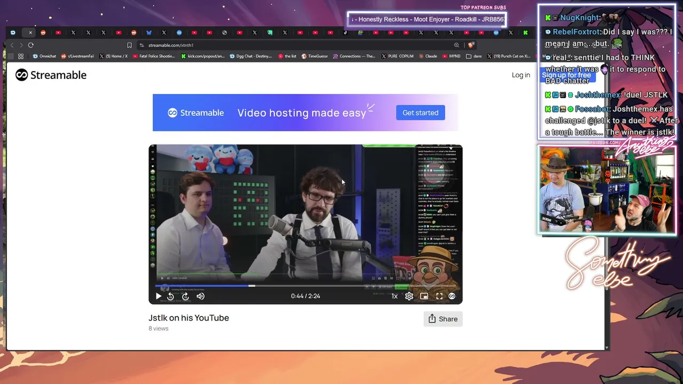Open the '(19) Punch Cat on X' bookmark
Viewport: 683px width, 384px height.
point(509,56)
